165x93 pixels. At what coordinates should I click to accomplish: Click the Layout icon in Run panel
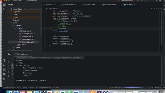click(x=9, y=72)
